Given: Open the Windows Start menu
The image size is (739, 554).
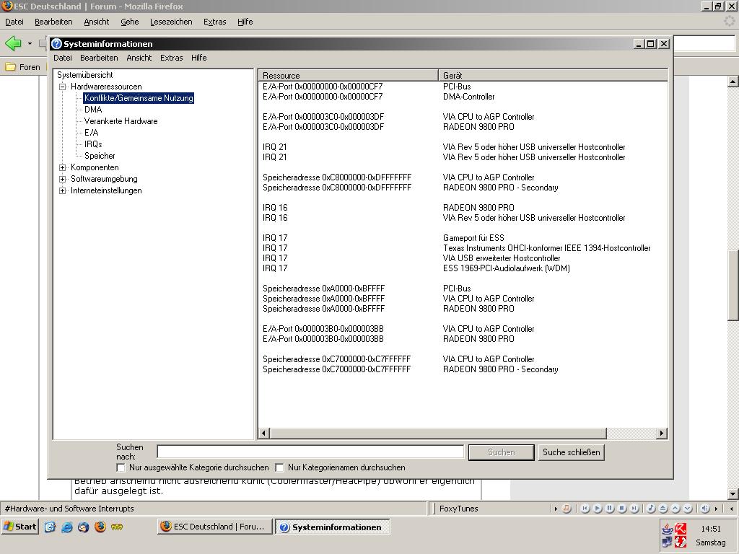Looking at the screenshot, I should click(x=19, y=527).
